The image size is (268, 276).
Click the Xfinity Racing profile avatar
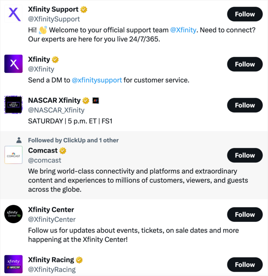click(x=14, y=264)
